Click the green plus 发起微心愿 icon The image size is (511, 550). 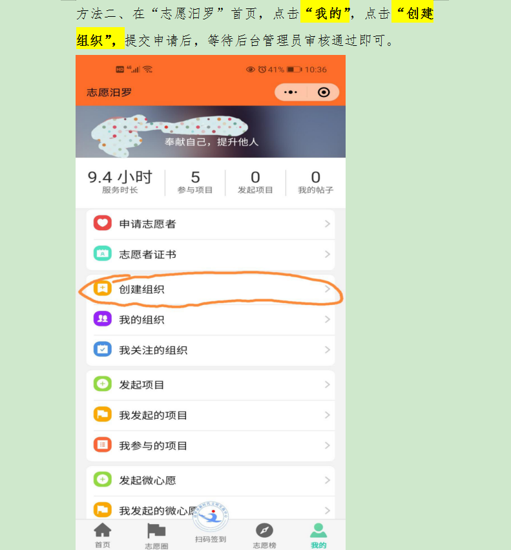103,480
